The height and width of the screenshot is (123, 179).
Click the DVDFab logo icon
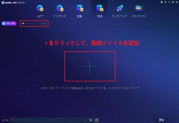pyautogui.click(x=3, y=3)
